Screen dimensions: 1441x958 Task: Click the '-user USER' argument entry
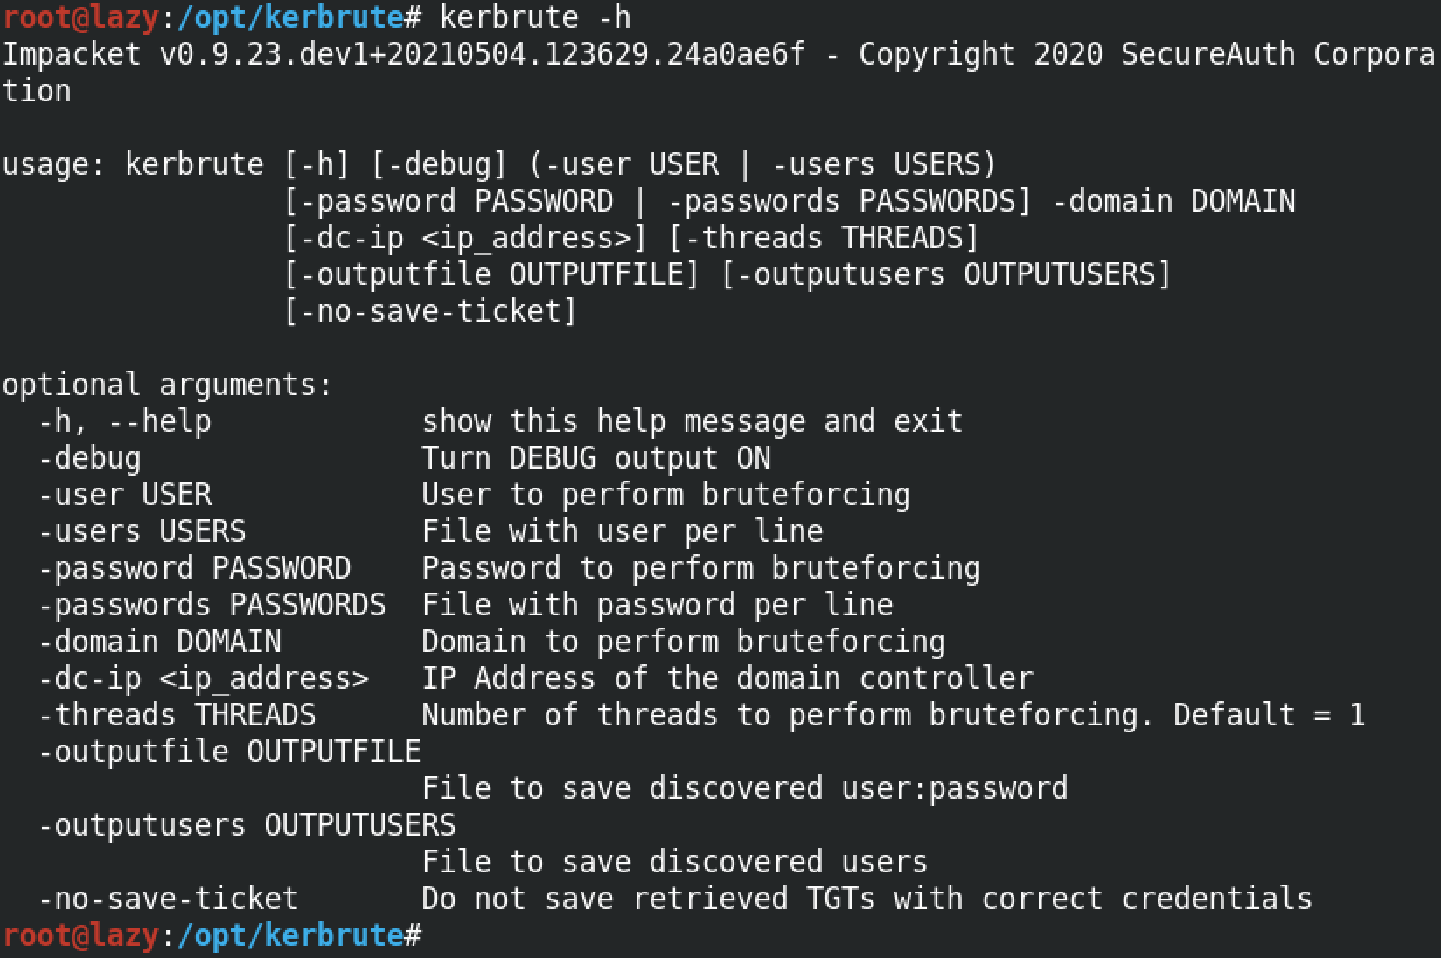coord(124,495)
